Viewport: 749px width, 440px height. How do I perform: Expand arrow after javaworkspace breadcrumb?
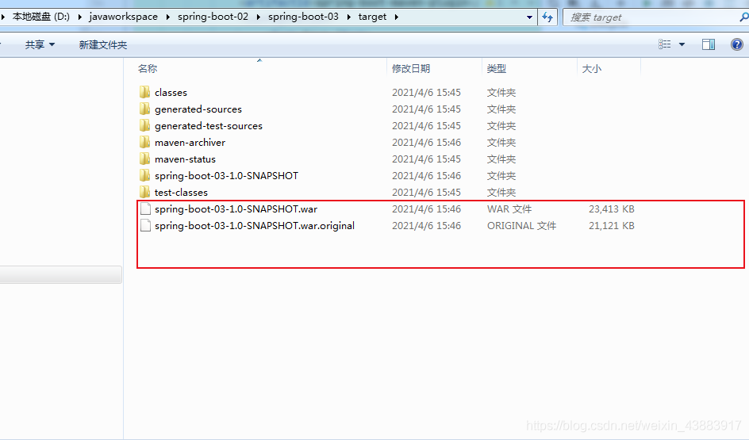point(167,17)
